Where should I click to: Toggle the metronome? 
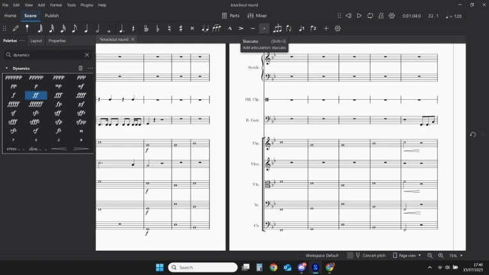(x=381, y=15)
